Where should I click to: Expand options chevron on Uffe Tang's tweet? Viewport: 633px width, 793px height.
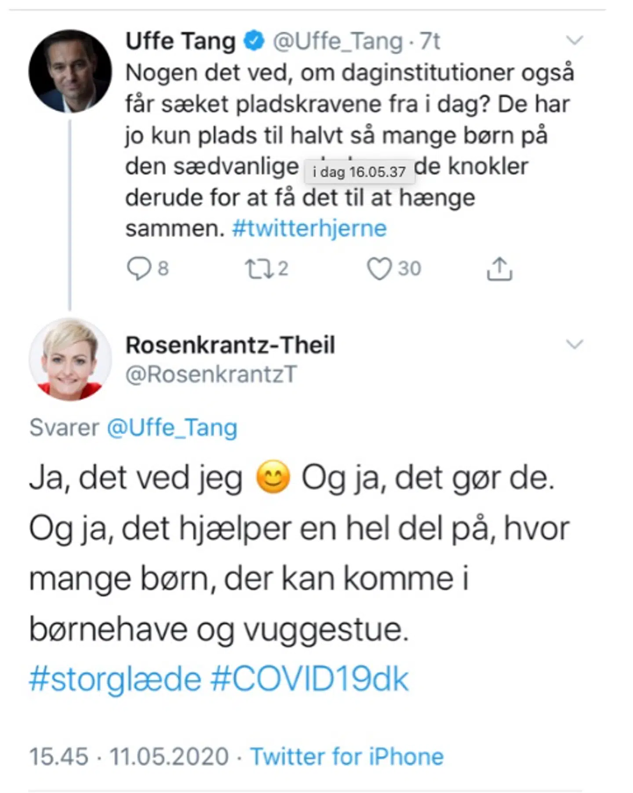[575, 40]
